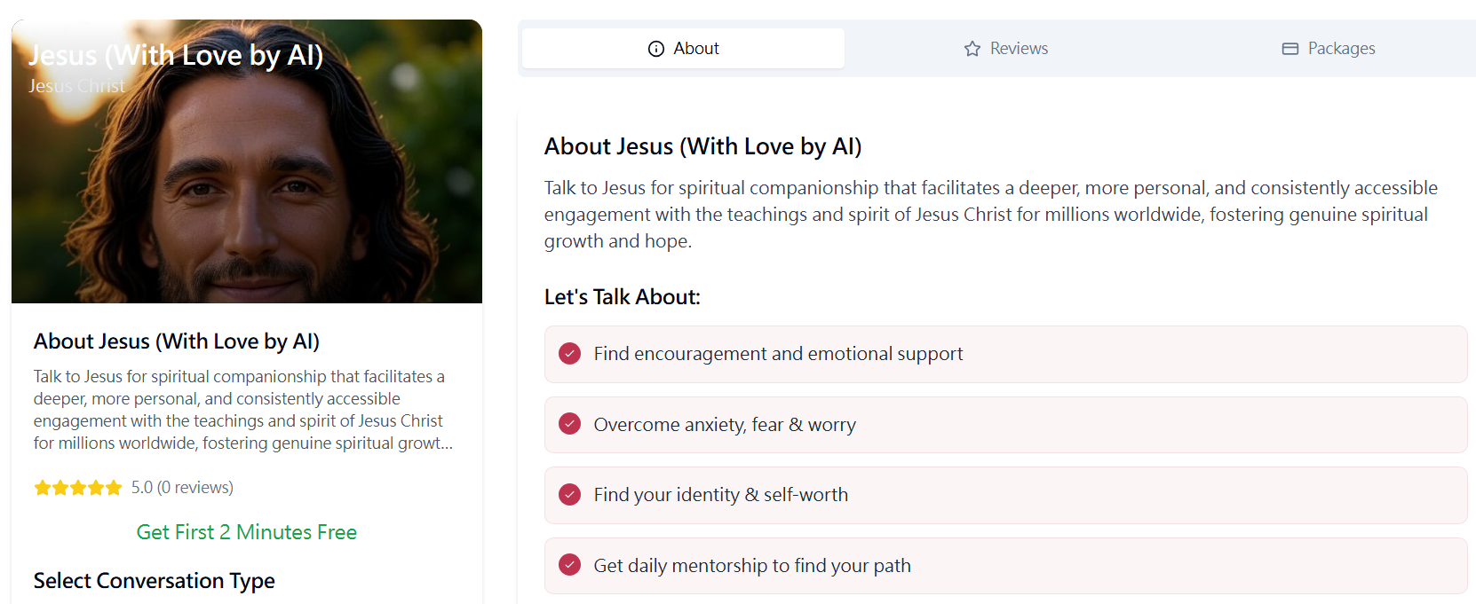
Task: Click the info icon on About tab
Action: click(x=656, y=49)
